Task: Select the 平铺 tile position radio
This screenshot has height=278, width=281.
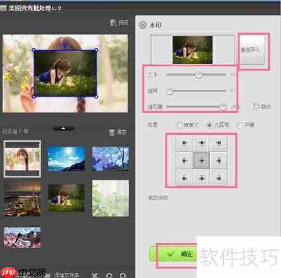Action: 240,125
